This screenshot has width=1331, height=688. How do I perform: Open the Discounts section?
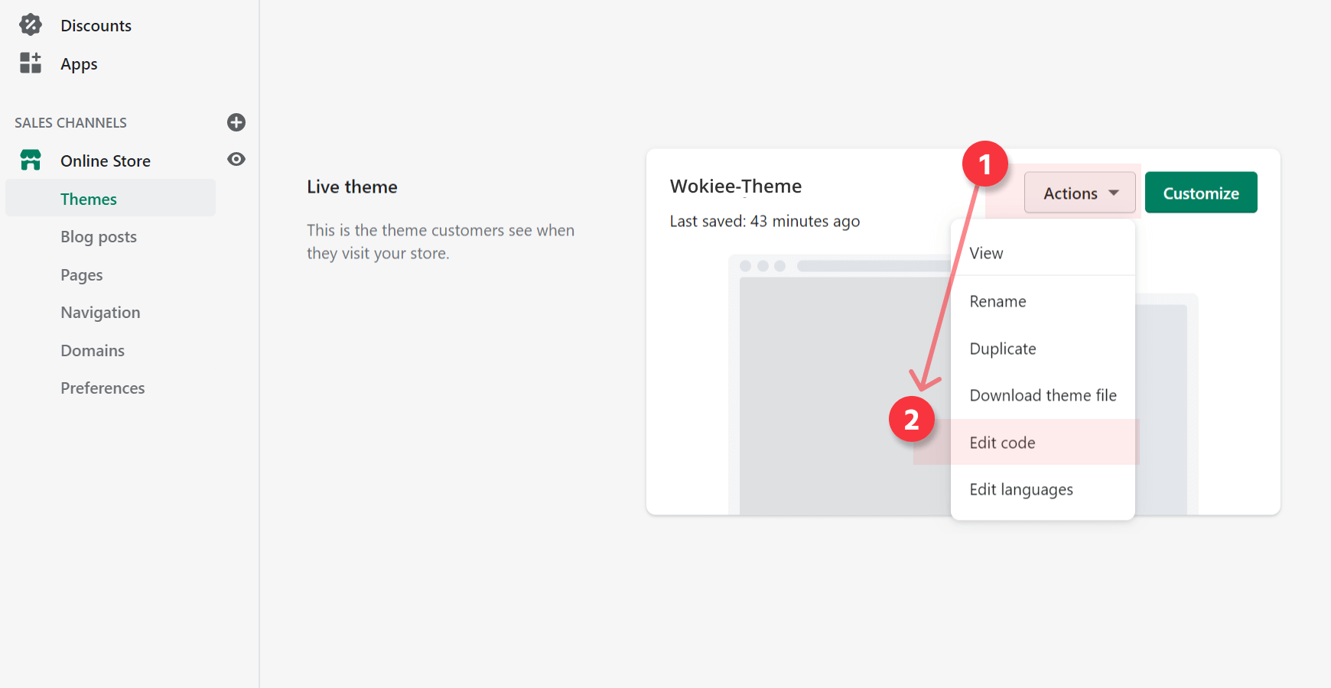pyautogui.click(x=96, y=26)
